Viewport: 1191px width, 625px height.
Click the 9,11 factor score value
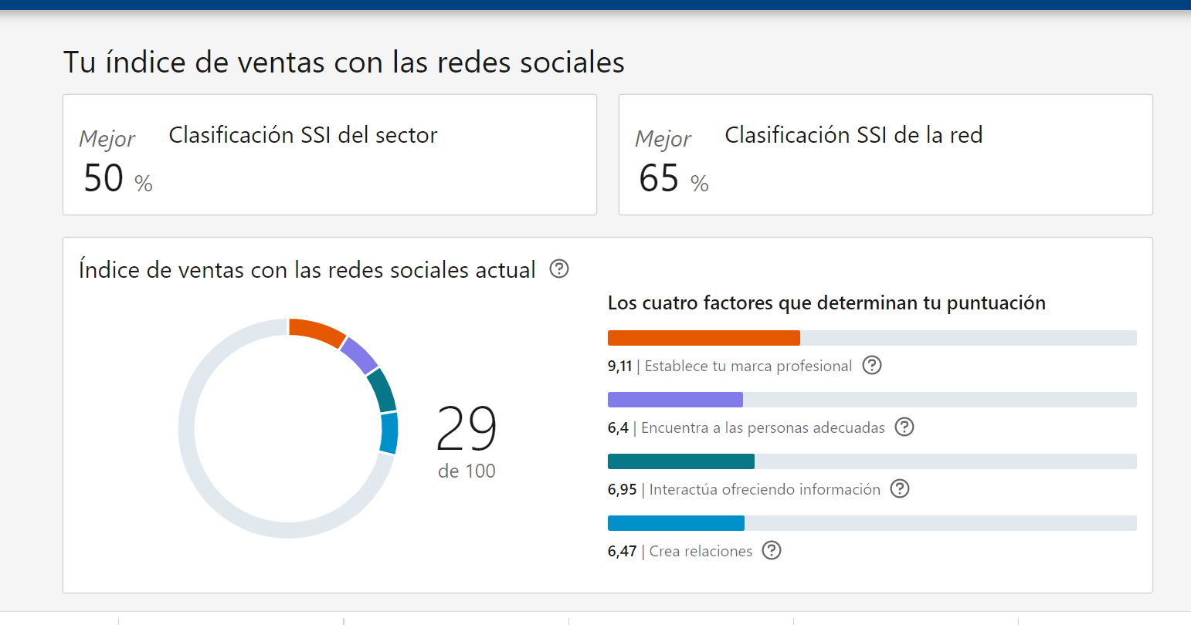pyautogui.click(x=619, y=366)
